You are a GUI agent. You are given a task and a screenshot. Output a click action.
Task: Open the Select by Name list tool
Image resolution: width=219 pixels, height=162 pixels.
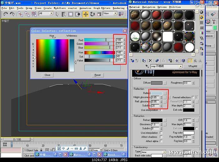(x=64, y=14)
